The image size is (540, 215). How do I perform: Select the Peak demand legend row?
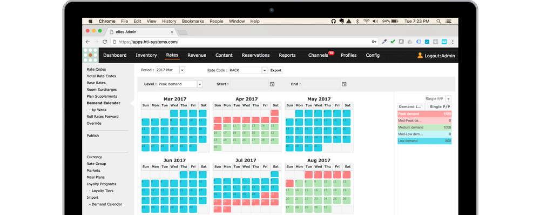[x=424, y=114]
